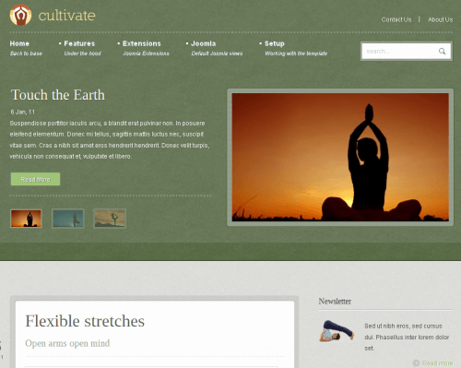Click the Working with the template subtitle
461x368 pixels.
(x=296, y=53)
